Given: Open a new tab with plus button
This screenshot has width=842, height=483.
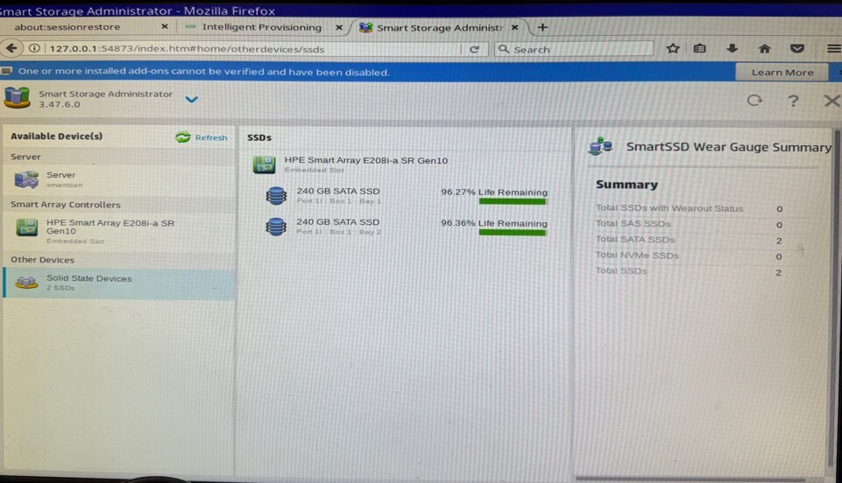Looking at the screenshot, I should [x=542, y=27].
